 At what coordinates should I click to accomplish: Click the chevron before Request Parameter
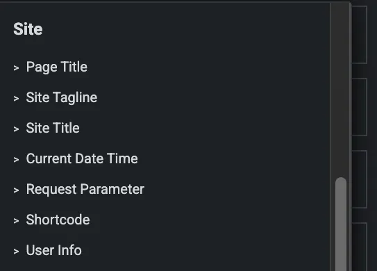coord(16,190)
